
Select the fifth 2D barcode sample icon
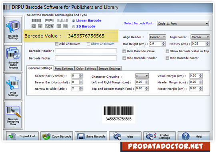(65, 26)
